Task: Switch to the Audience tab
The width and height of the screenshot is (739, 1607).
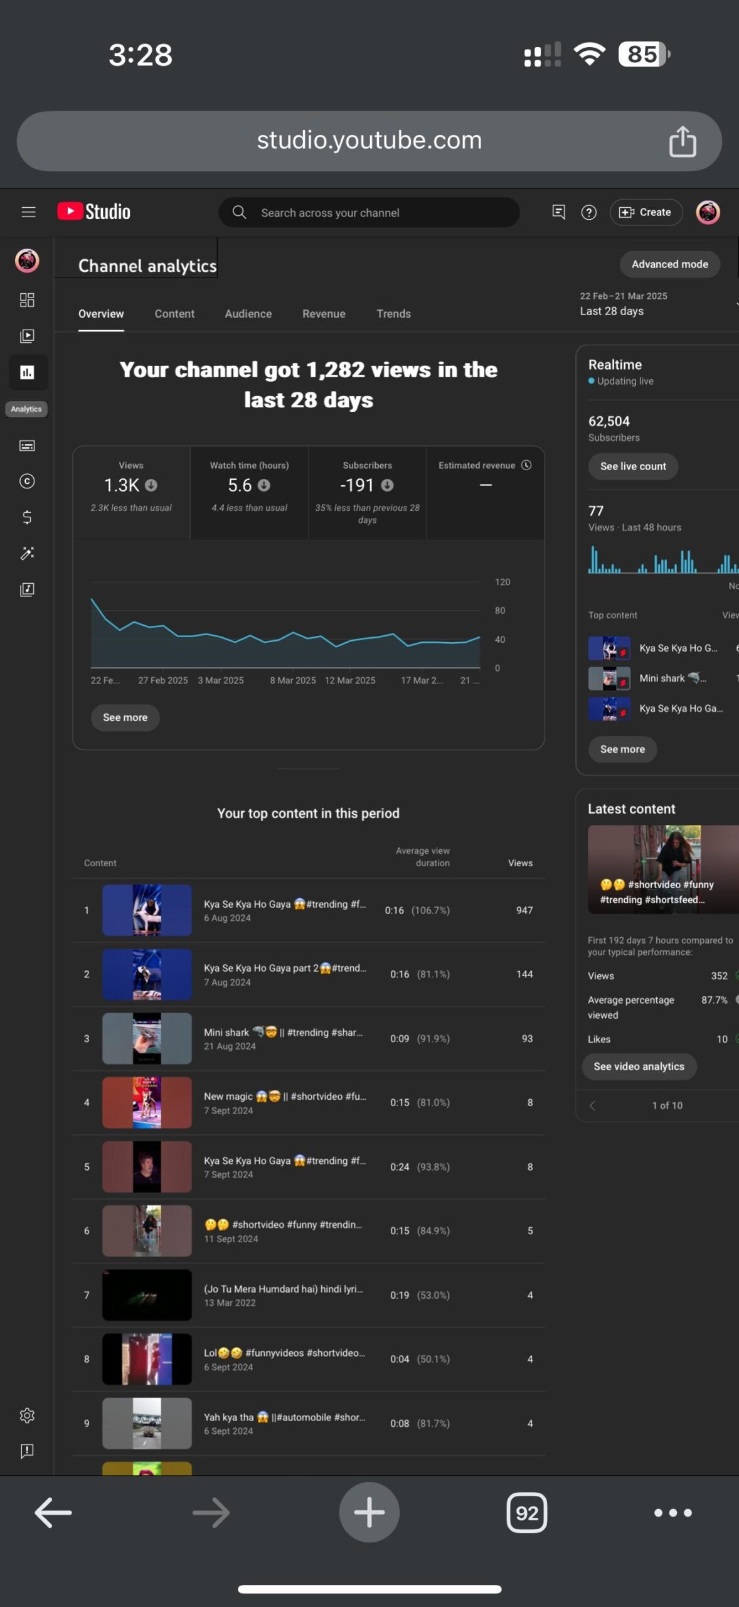Action: 248,314
